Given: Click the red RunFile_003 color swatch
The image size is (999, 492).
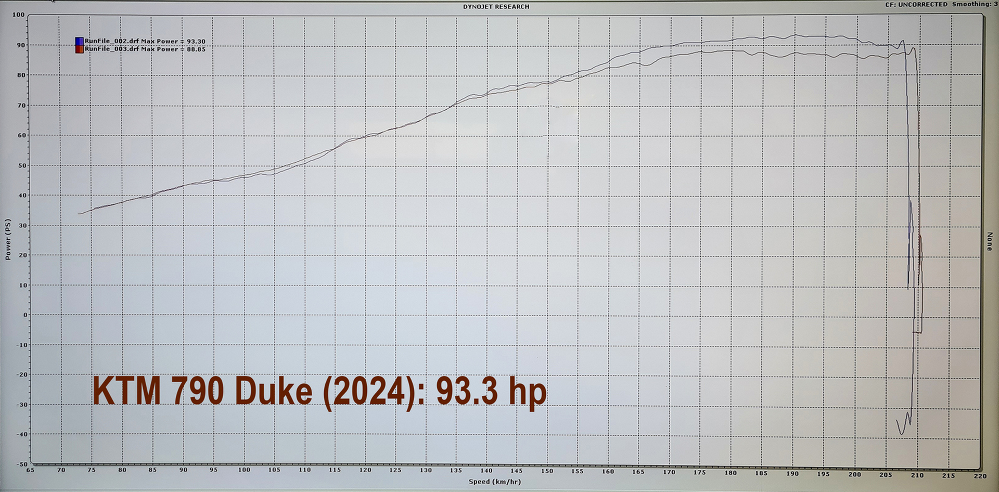Looking at the screenshot, I should (79, 49).
